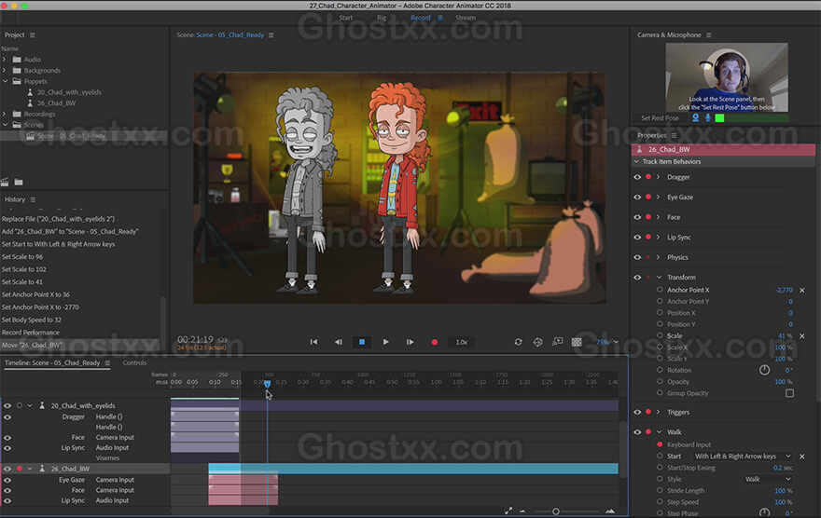Select puppet 26_Chad_BW in Project

(x=56, y=103)
